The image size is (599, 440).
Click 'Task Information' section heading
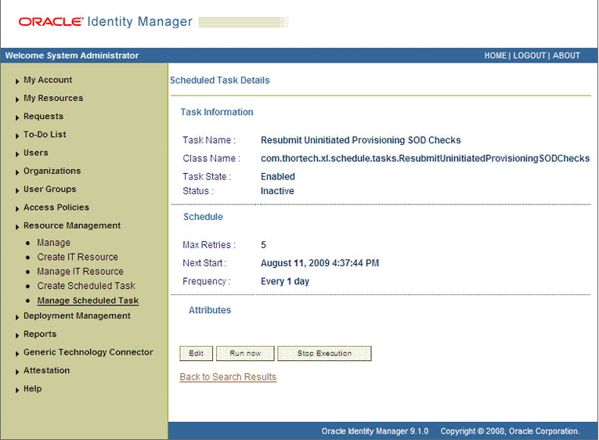(x=217, y=112)
